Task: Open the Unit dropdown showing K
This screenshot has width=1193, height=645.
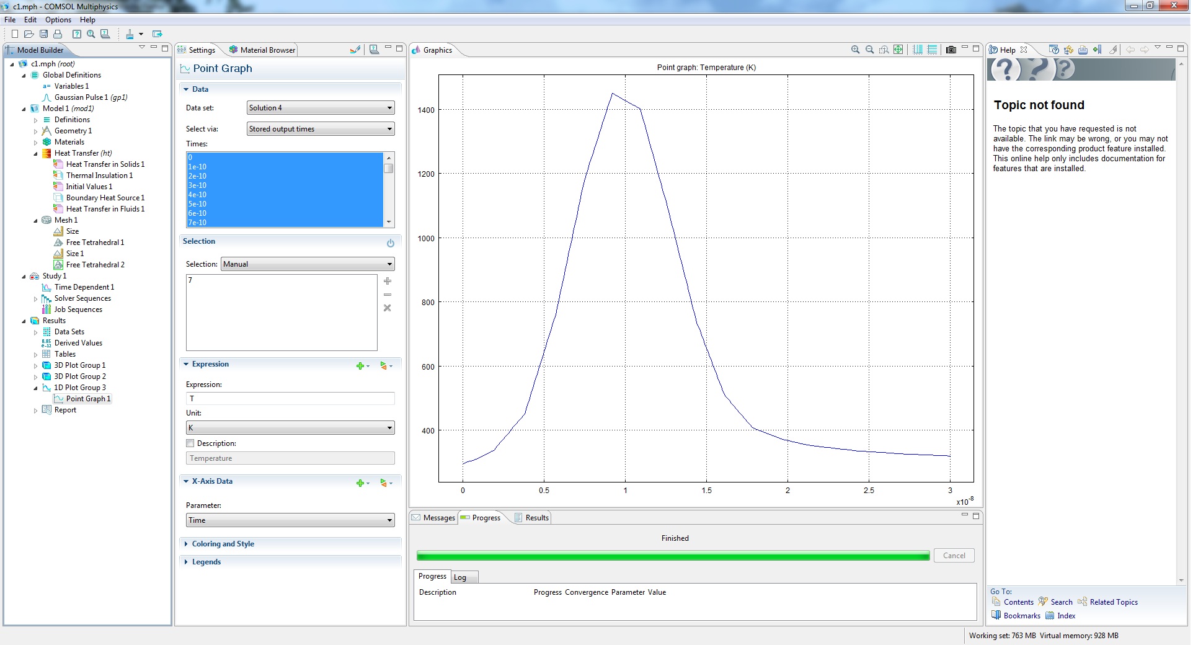Action: point(290,428)
